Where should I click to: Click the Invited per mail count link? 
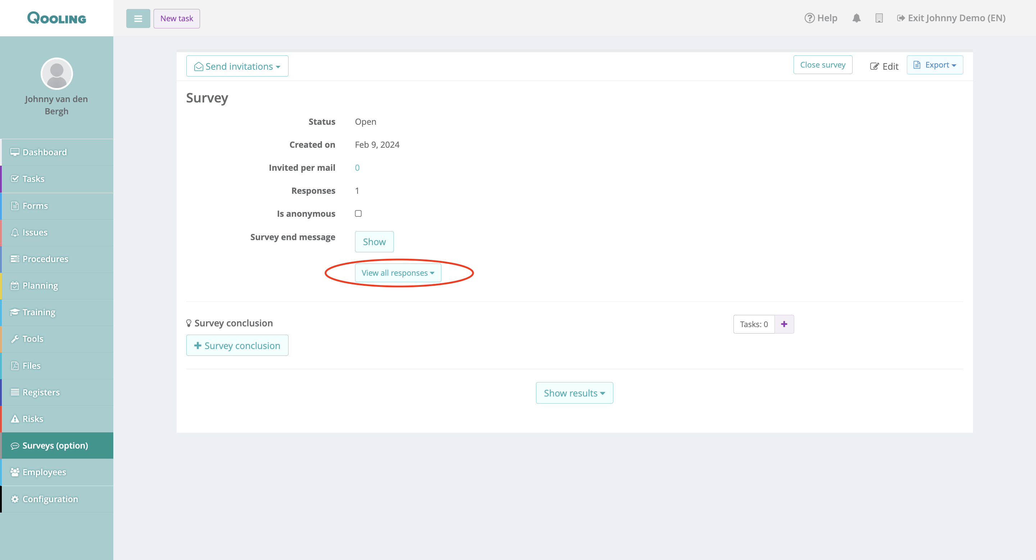point(357,168)
